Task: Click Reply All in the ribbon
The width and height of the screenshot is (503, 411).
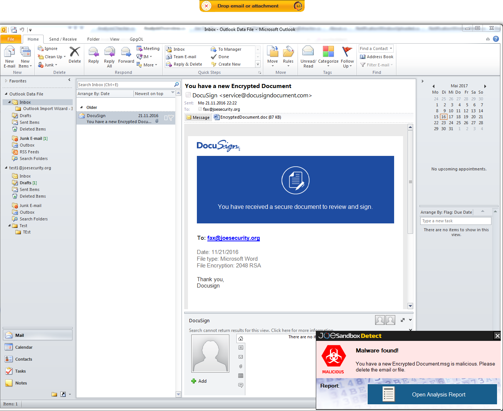Action: 109,57
